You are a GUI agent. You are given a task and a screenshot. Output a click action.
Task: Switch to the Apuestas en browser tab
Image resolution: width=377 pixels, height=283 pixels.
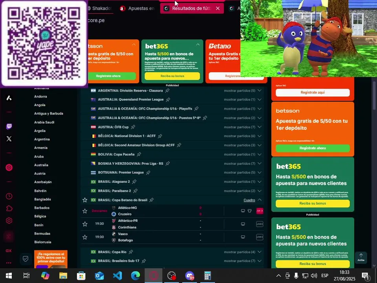[137, 8]
